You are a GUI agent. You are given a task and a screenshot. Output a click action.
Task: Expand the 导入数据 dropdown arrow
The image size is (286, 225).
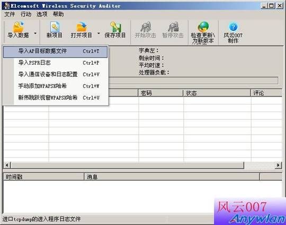pyautogui.click(x=35, y=33)
